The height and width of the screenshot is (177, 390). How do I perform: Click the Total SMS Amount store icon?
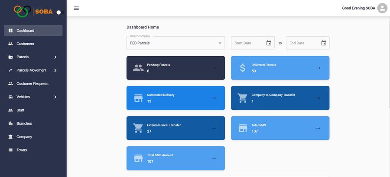(x=138, y=158)
